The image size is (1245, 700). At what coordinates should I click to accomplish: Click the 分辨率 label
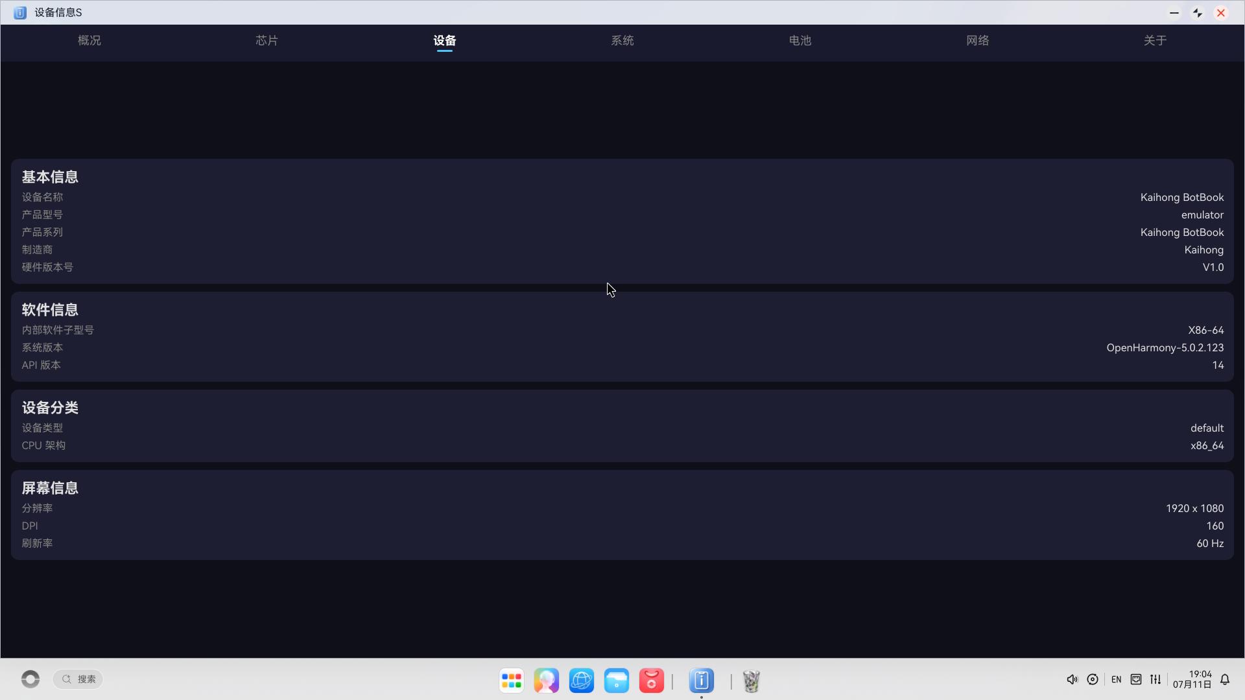37,508
